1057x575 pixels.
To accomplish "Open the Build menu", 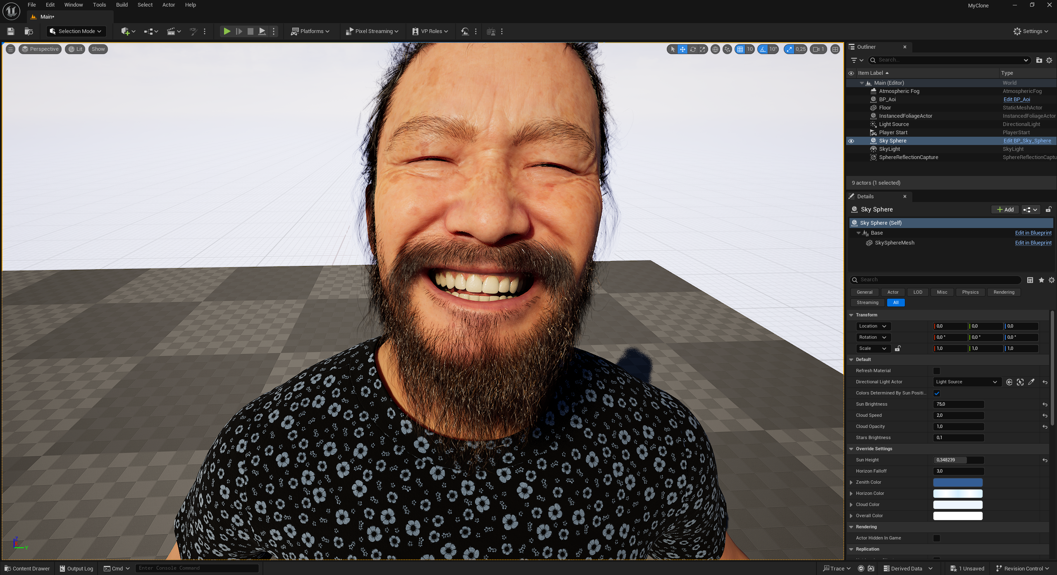I will [x=122, y=5].
